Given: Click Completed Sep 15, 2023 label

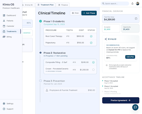Looking at the screenshot, I should [54, 24].
